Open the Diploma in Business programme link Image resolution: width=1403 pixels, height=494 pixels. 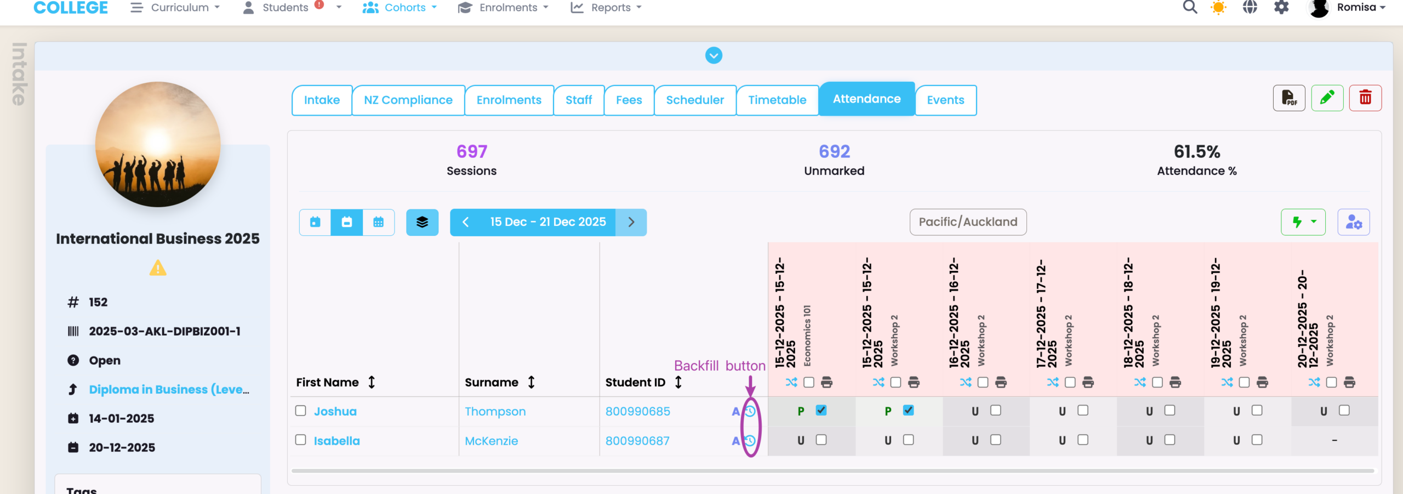[x=169, y=389]
